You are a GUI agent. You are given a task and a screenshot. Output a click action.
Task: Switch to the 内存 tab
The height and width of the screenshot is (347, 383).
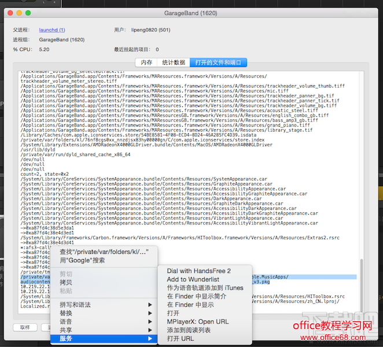146,62
